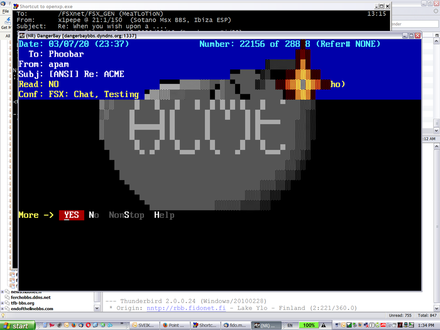
Task: Expand the quick launch overflow chevron
Action: 122,323
